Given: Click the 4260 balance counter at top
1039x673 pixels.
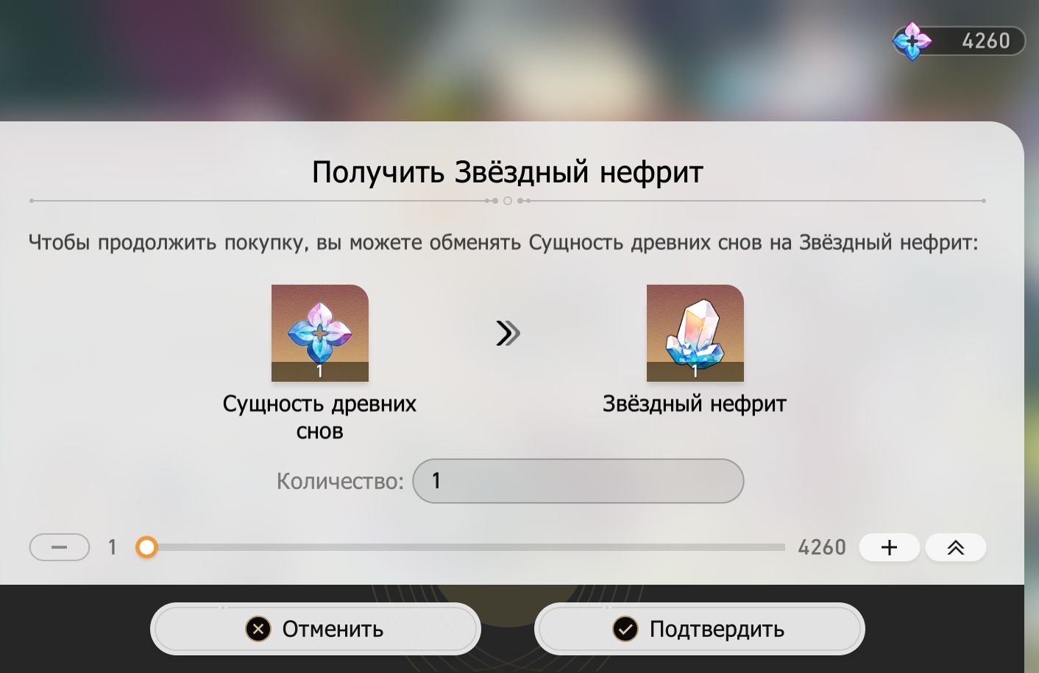Looking at the screenshot, I should pos(986,40).
